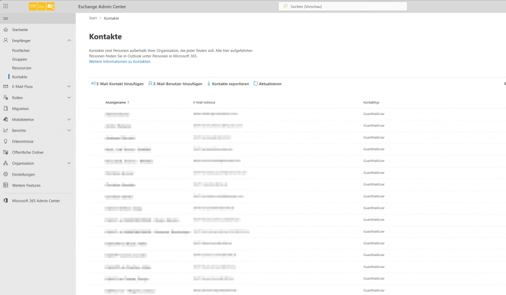Image resolution: width=506 pixels, height=295 pixels.
Task: Open Postfächer in the sidebar
Action: point(21,50)
